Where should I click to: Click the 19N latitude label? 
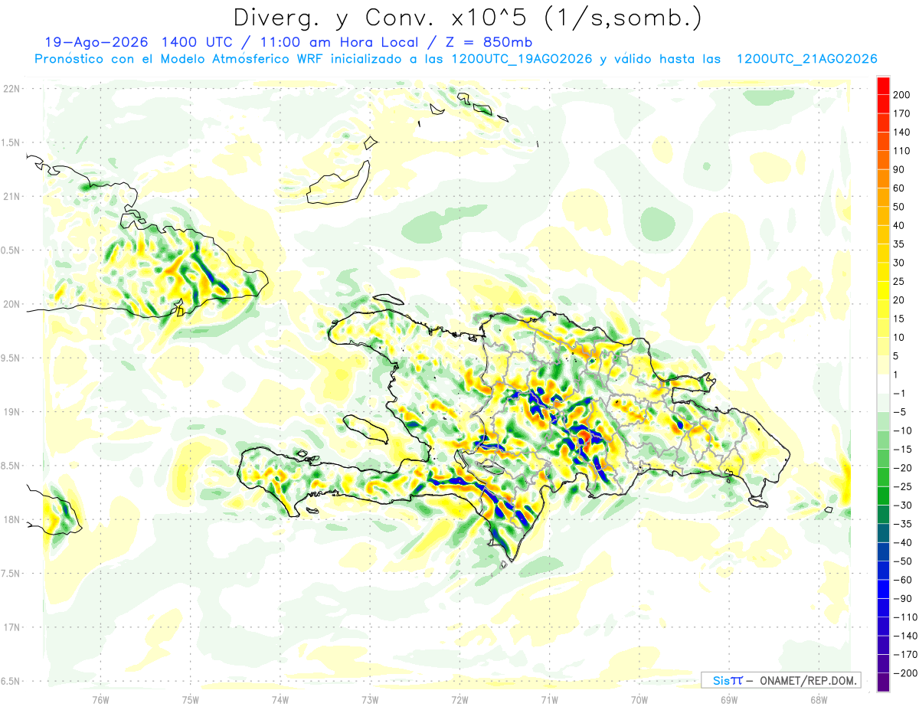11,412
